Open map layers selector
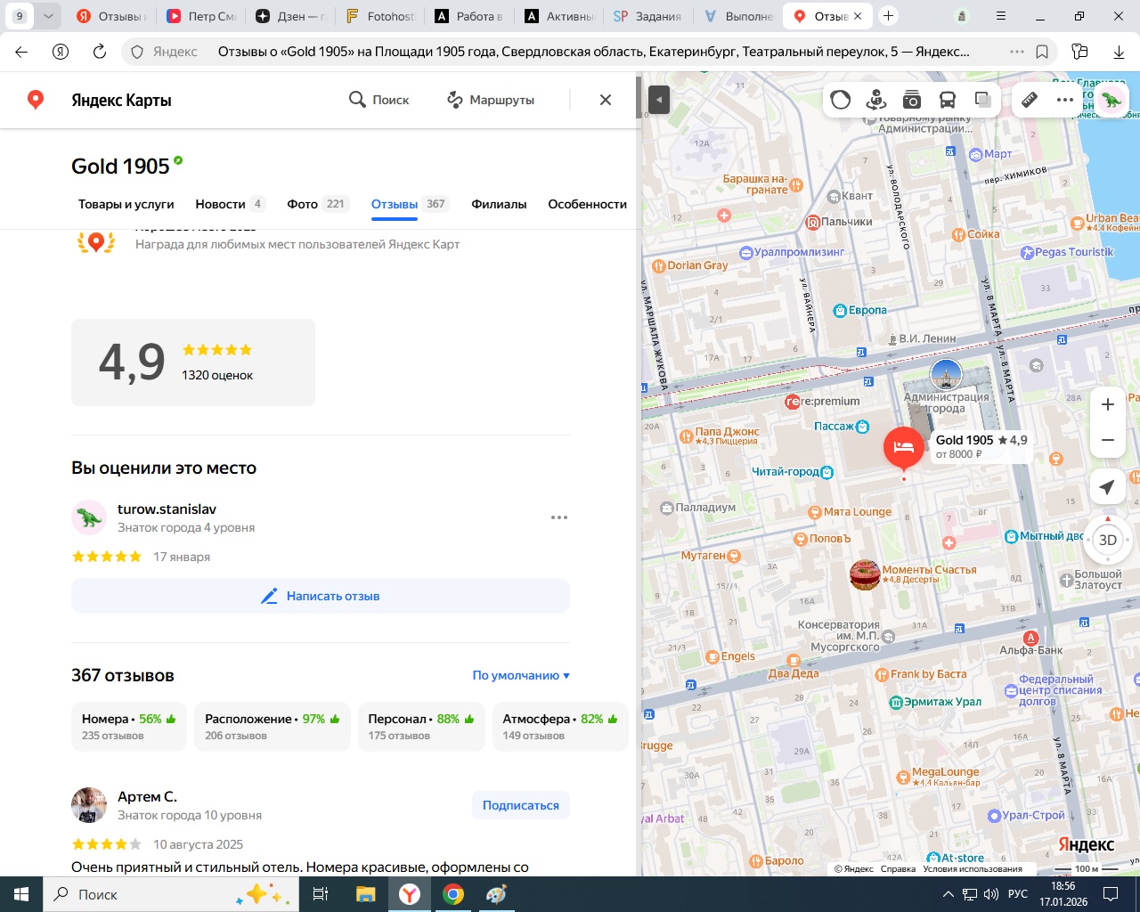1140x912 pixels. point(983,100)
